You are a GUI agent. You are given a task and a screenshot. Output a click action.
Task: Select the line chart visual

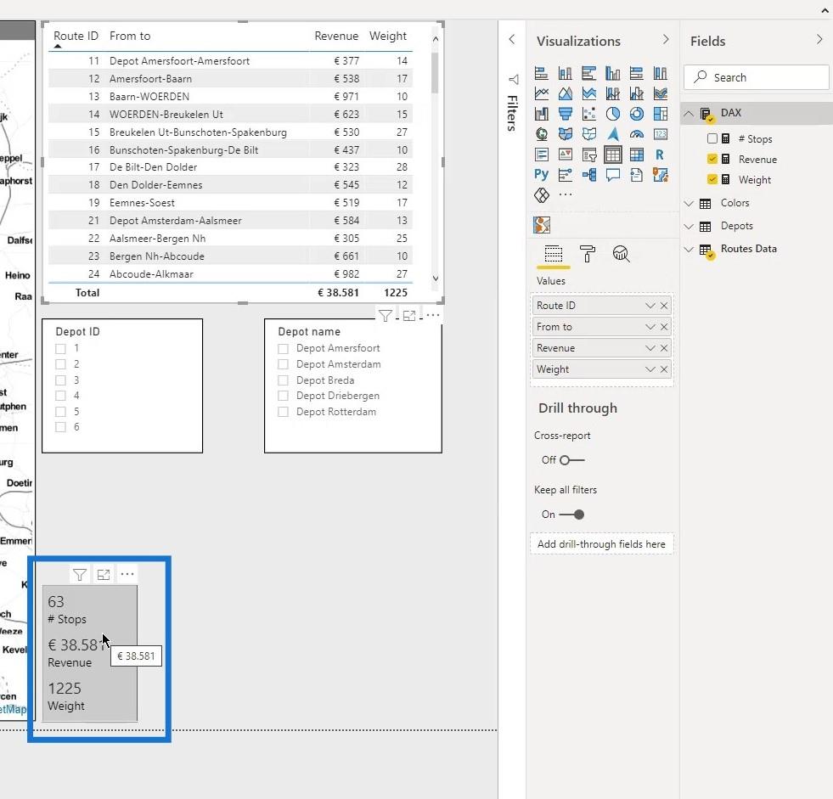tap(542, 93)
